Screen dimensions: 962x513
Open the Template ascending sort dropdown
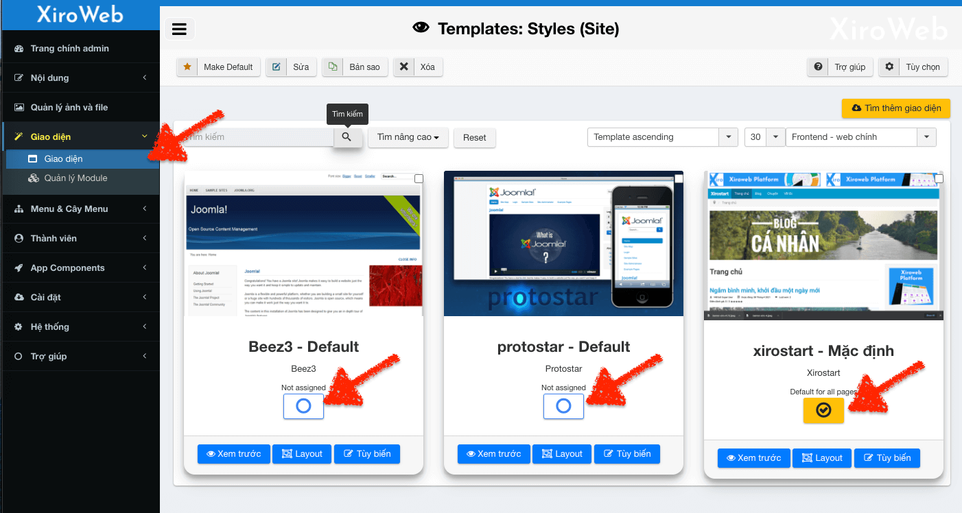[663, 137]
